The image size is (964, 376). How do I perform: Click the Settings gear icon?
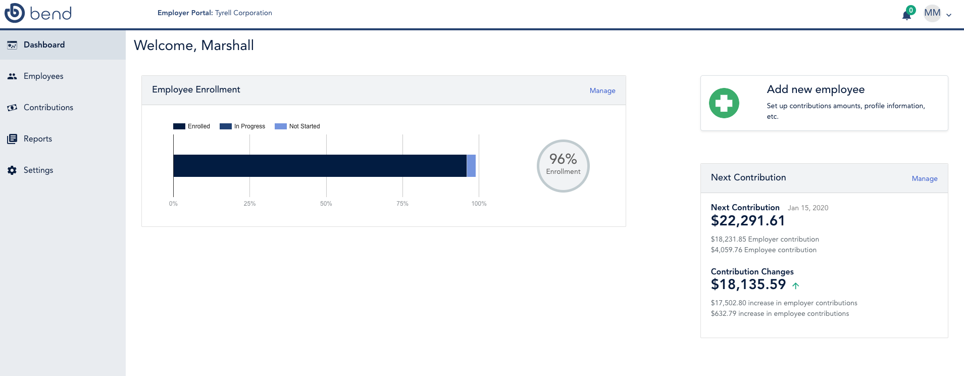pos(12,170)
